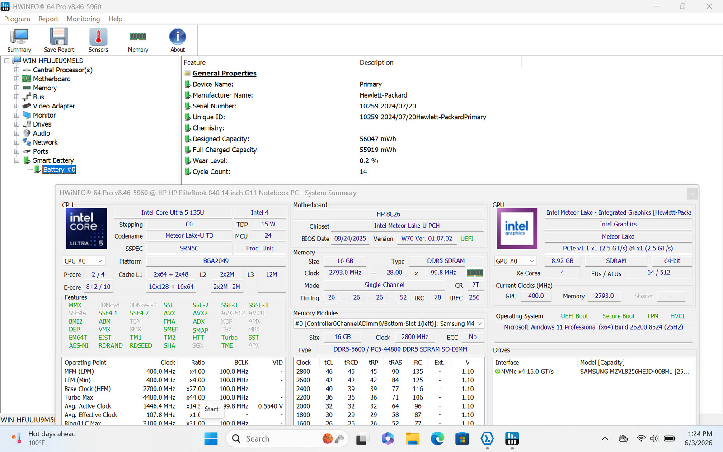This screenshot has width=723, height=452.
Task: Show hidden tray icons chevron
Action: tap(605, 438)
